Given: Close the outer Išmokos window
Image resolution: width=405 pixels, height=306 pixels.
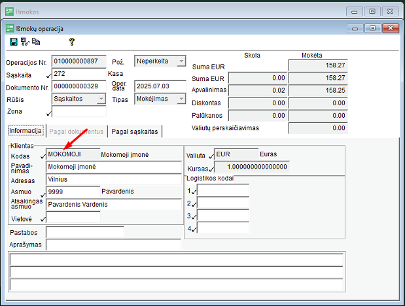Looking at the screenshot, I should pos(390,12).
